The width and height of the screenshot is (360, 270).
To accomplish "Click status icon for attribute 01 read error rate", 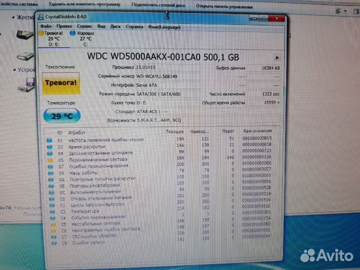I will pos(49,140).
